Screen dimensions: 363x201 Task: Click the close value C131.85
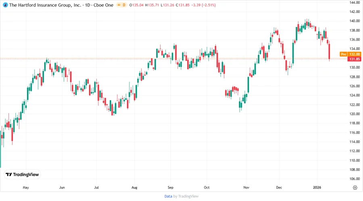182,5
